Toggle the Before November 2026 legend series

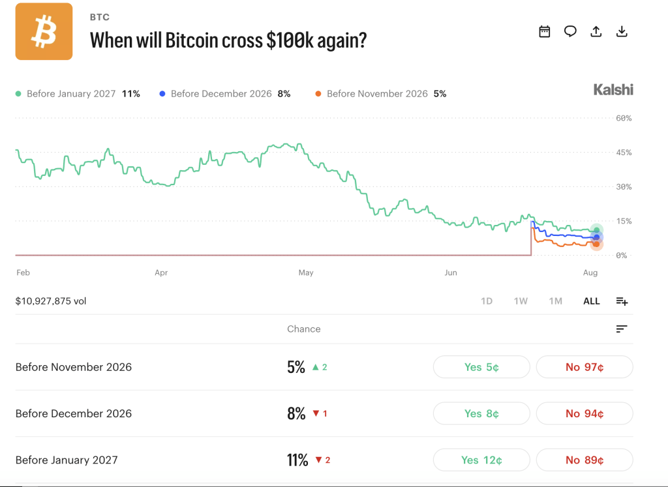pos(380,94)
